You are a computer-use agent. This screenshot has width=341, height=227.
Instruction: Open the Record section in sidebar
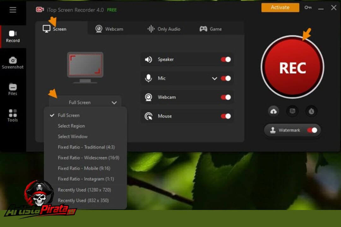click(13, 37)
